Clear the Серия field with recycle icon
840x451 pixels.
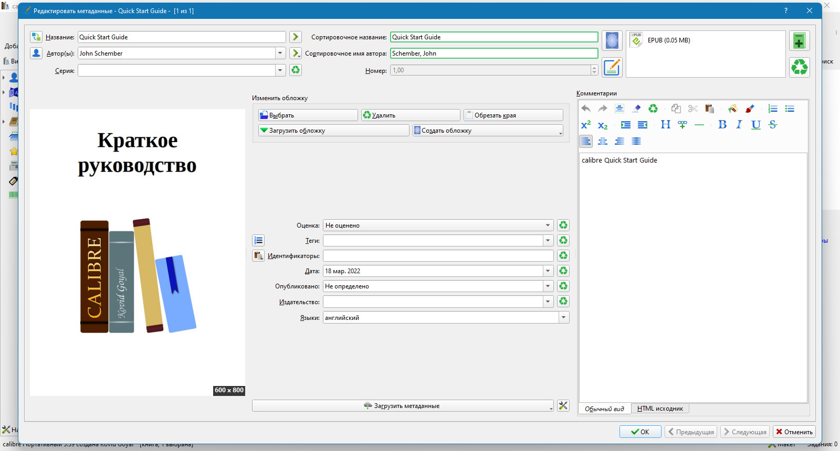click(296, 70)
